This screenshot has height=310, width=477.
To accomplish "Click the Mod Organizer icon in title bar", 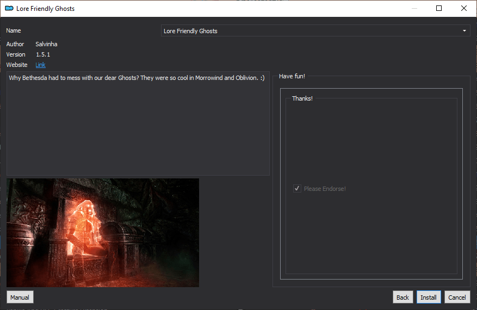I will point(9,8).
